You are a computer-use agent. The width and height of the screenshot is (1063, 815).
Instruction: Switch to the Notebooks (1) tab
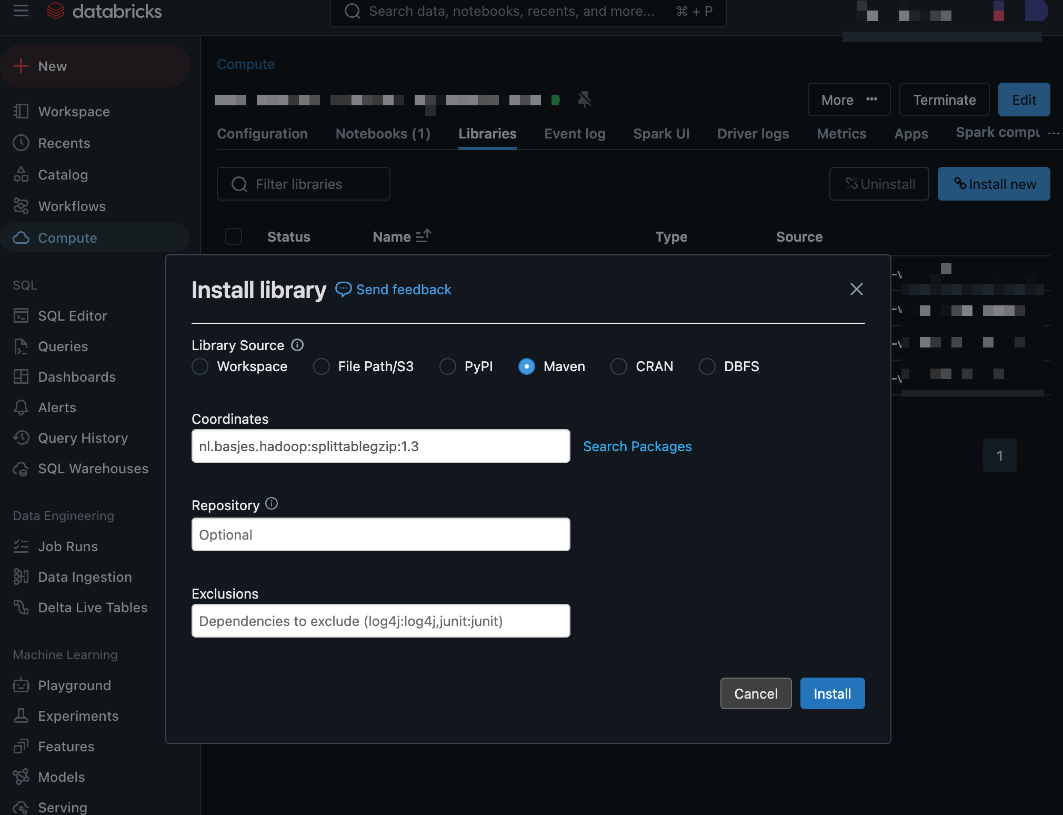pos(383,134)
